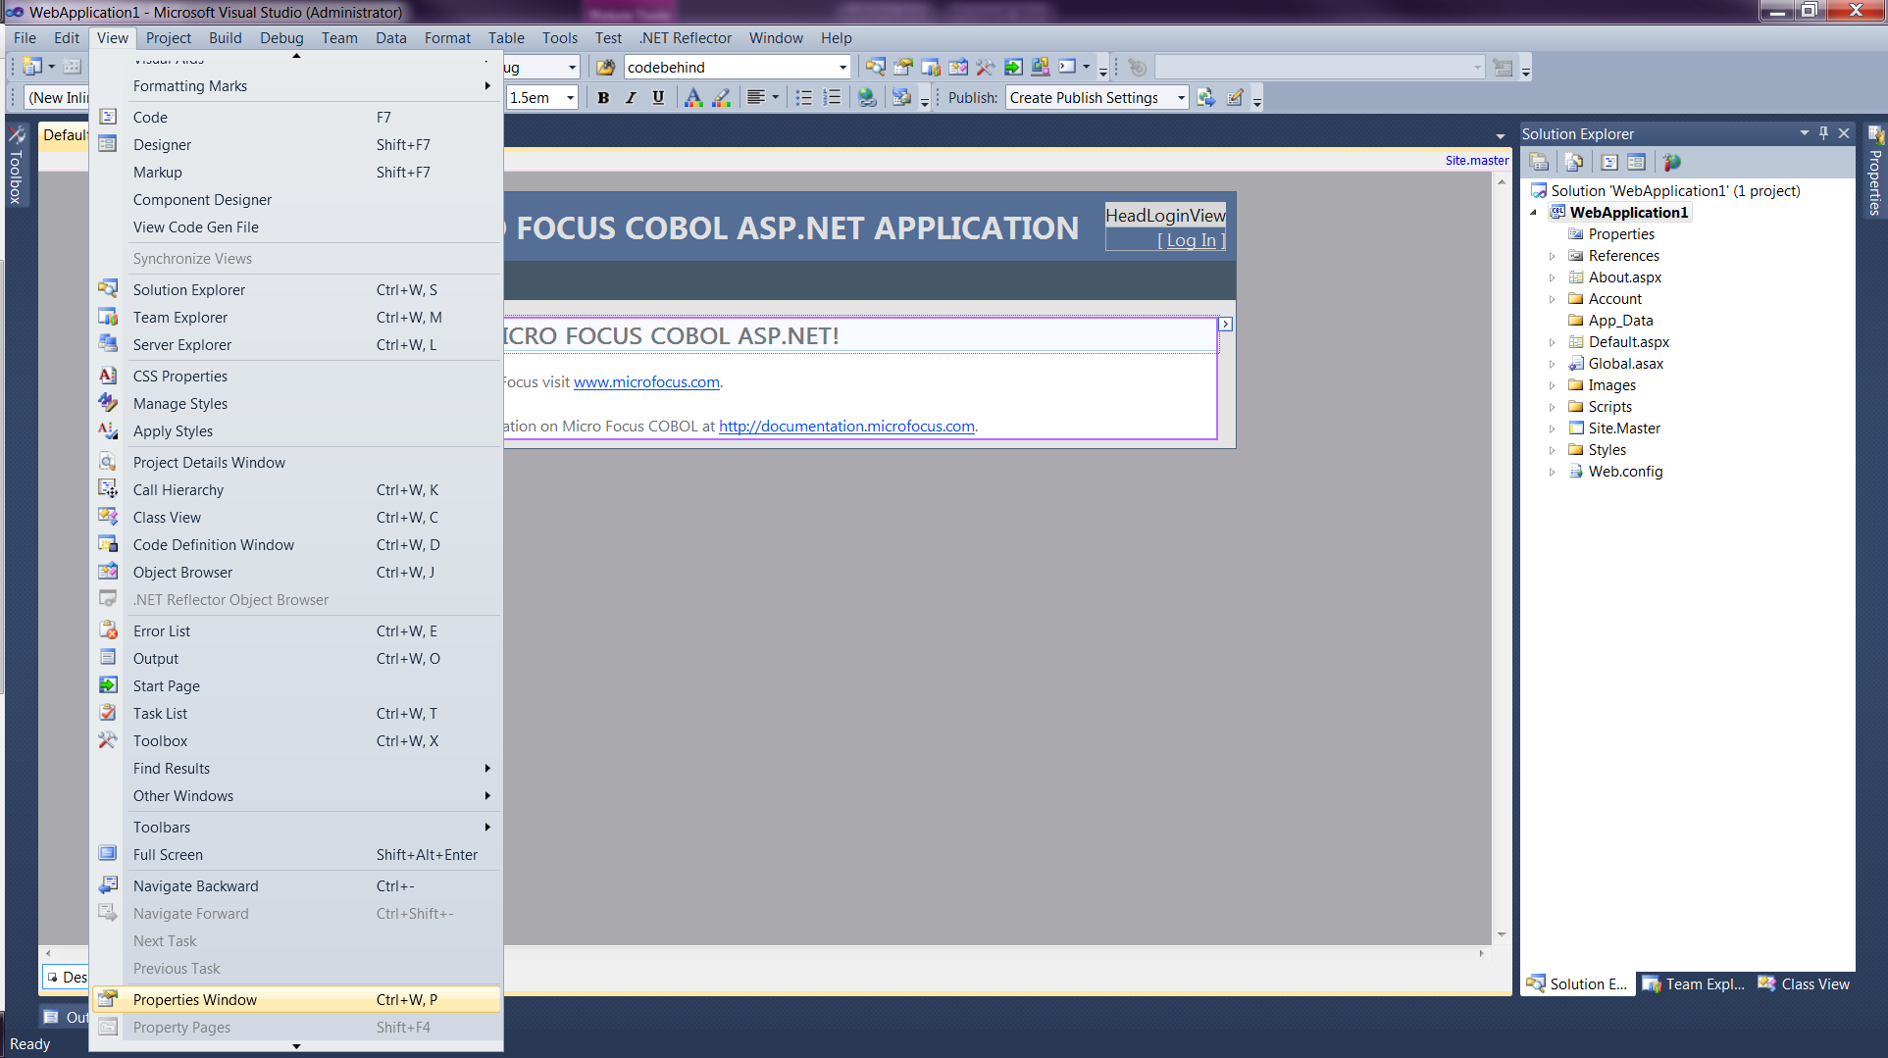
Task: Toggle Bold formatting
Action: point(603,97)
